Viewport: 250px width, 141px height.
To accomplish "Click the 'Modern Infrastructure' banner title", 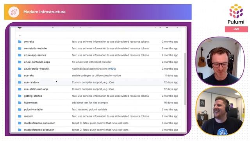I will 45,12.
